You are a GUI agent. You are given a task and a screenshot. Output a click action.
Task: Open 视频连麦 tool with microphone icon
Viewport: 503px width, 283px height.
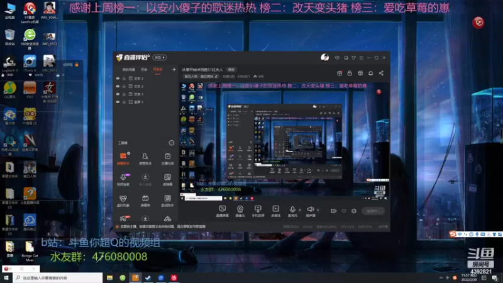(123, 180)
